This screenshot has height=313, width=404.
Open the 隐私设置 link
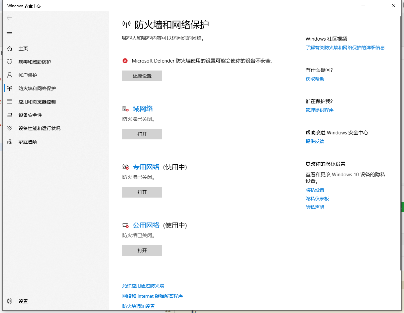315,190
